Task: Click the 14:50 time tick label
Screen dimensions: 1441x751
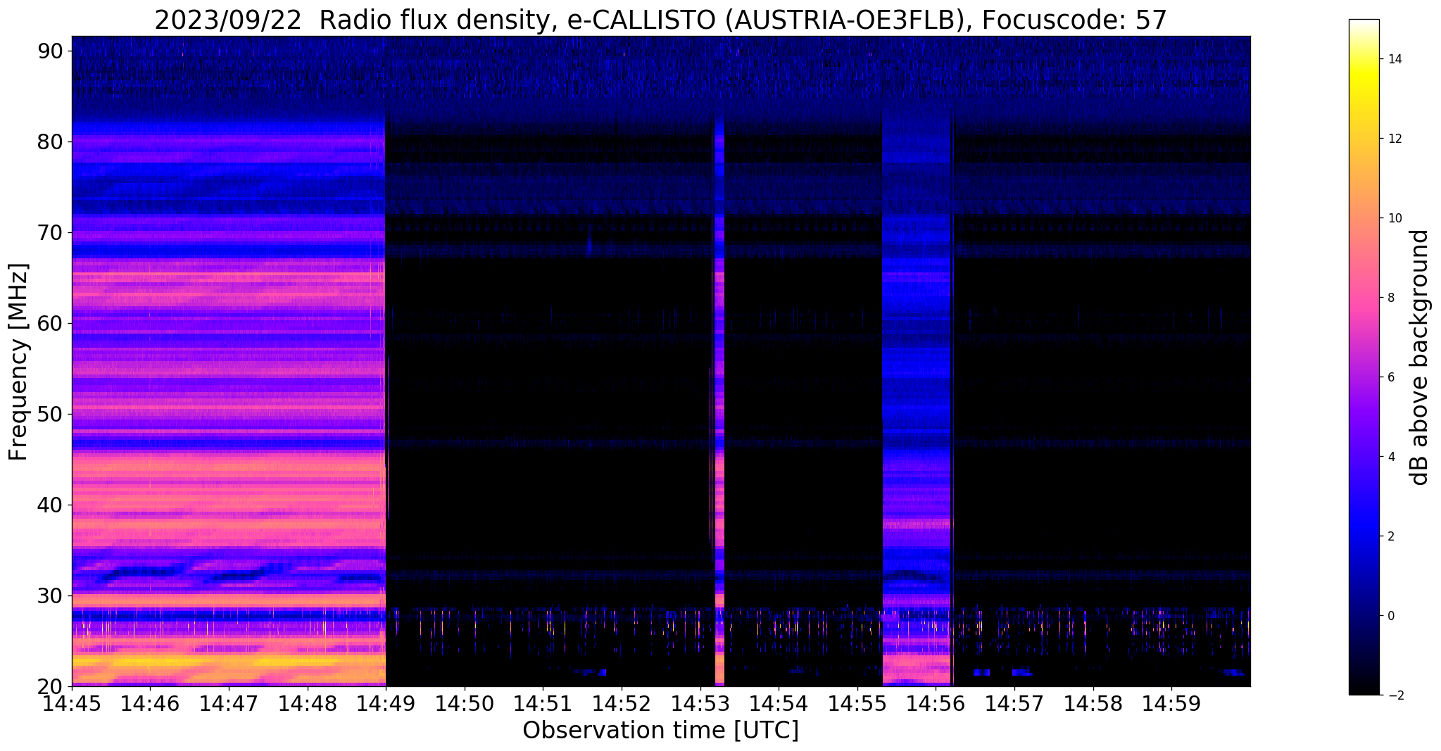Action: click(x=465, y=703)
